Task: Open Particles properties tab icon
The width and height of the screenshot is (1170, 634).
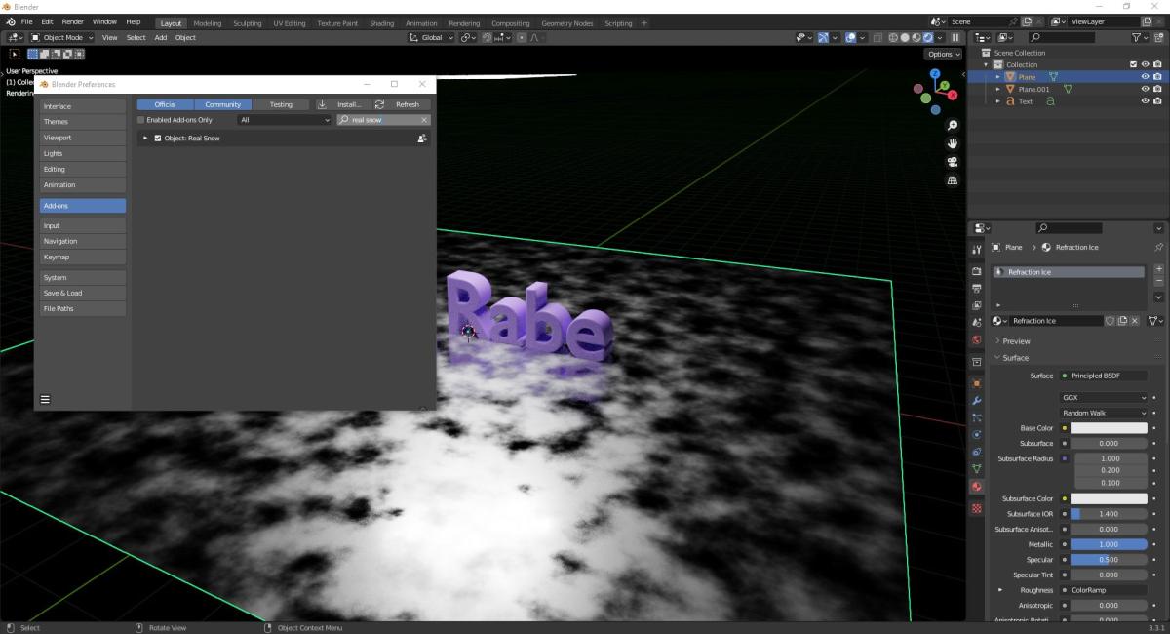Action: click(976, 417)
